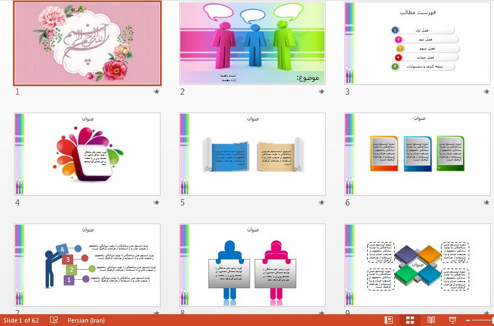Select the floral calligraphy slide 1 thumbnail
The width and height of the screenshot is (494, 326).
pyautogui.click(x=87, y=43)
